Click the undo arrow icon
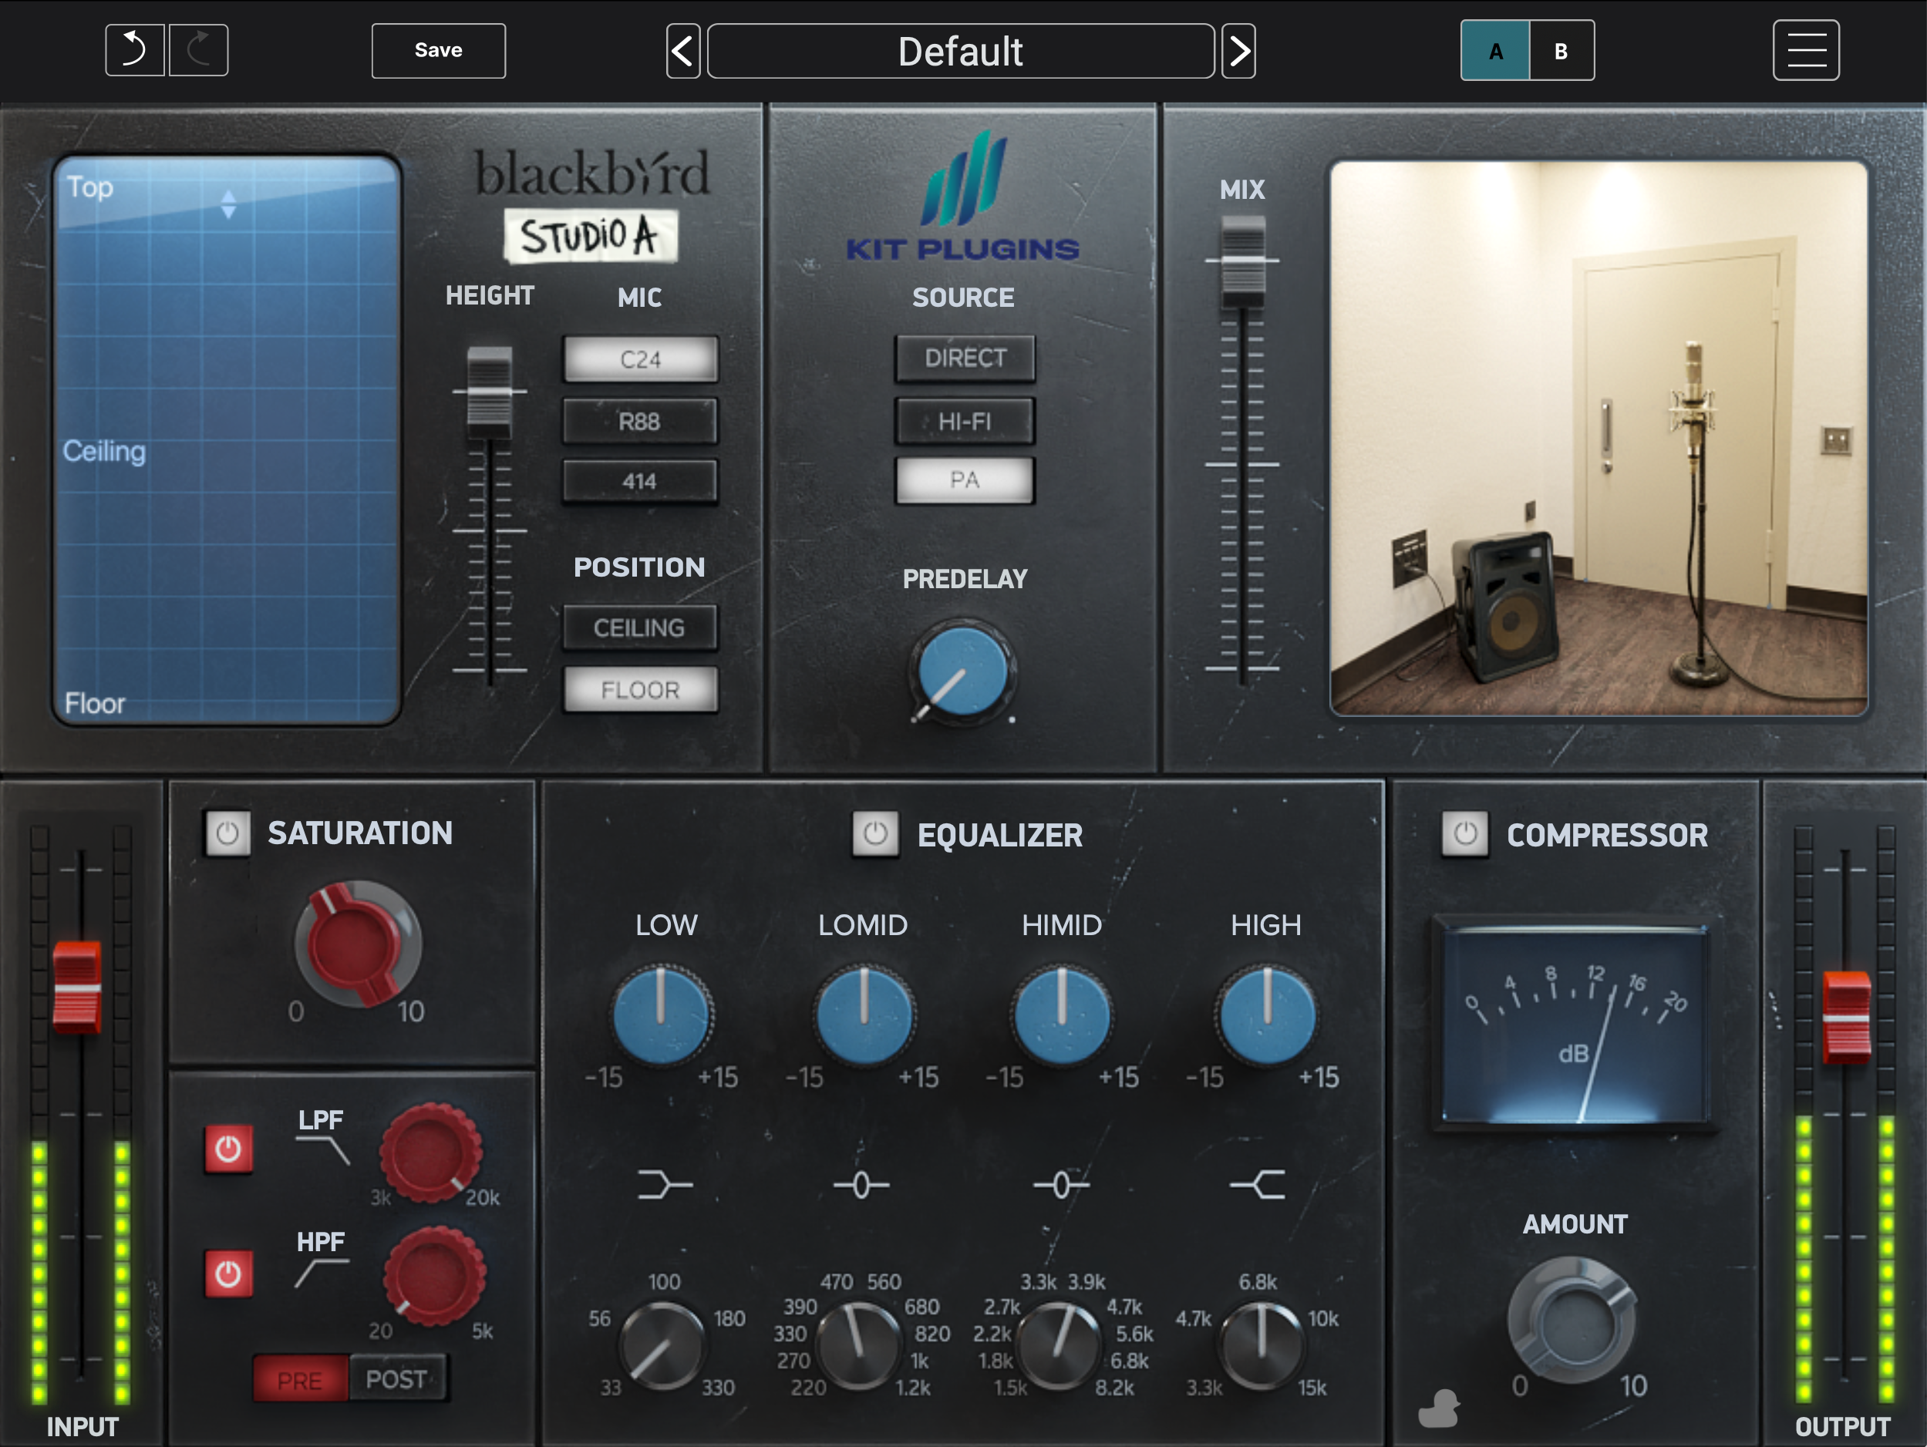Viewport: 1927px width, 1447px height. (x=134, y=49)
